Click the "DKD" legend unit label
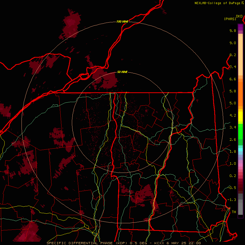 (x=239, y=16)
